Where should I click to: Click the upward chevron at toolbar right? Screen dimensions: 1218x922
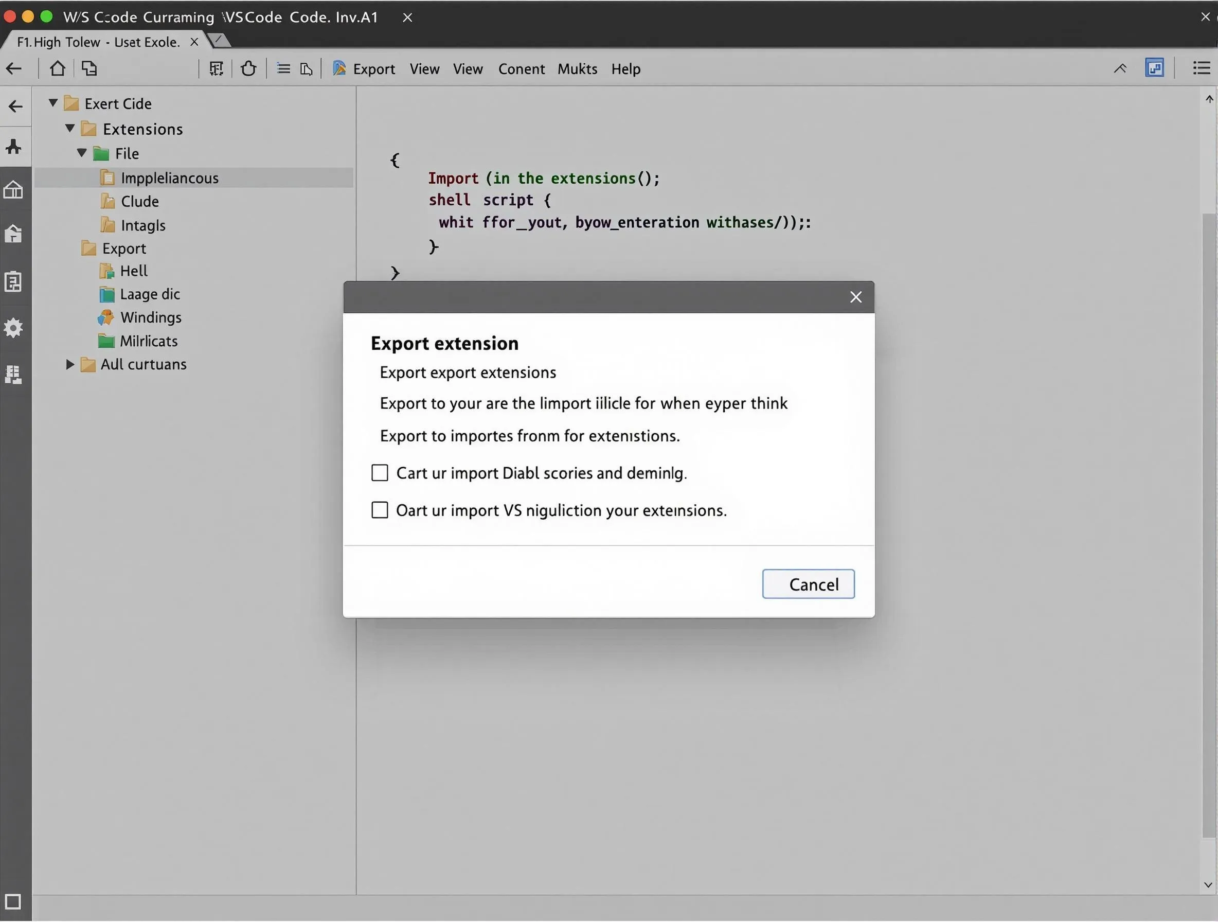[1120, 69]
